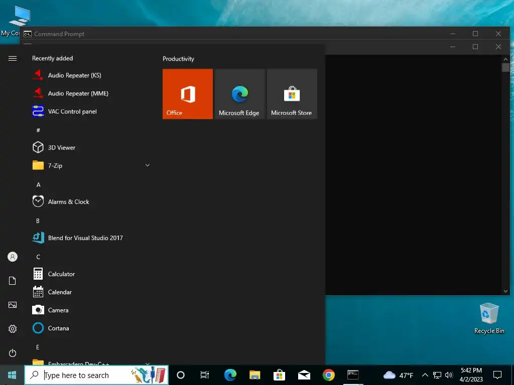Click Command Prompt scrollbar up arrow
The height and width of the screenshot is (385, 514).
(505, 59)
